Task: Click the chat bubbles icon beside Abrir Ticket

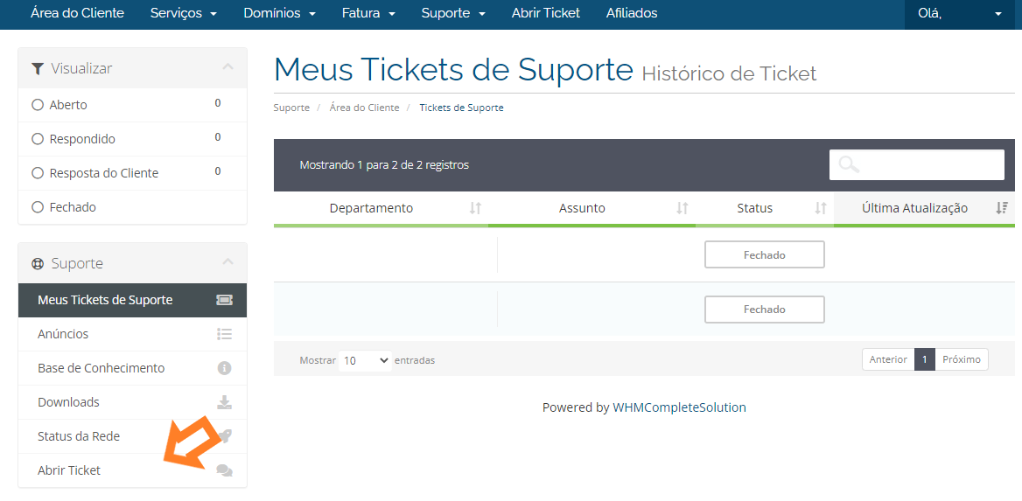Action: pyautogui.click(x=224, y=470)
